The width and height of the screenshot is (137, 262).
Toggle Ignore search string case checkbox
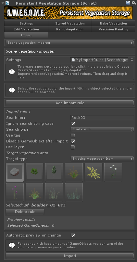[73, 123]
